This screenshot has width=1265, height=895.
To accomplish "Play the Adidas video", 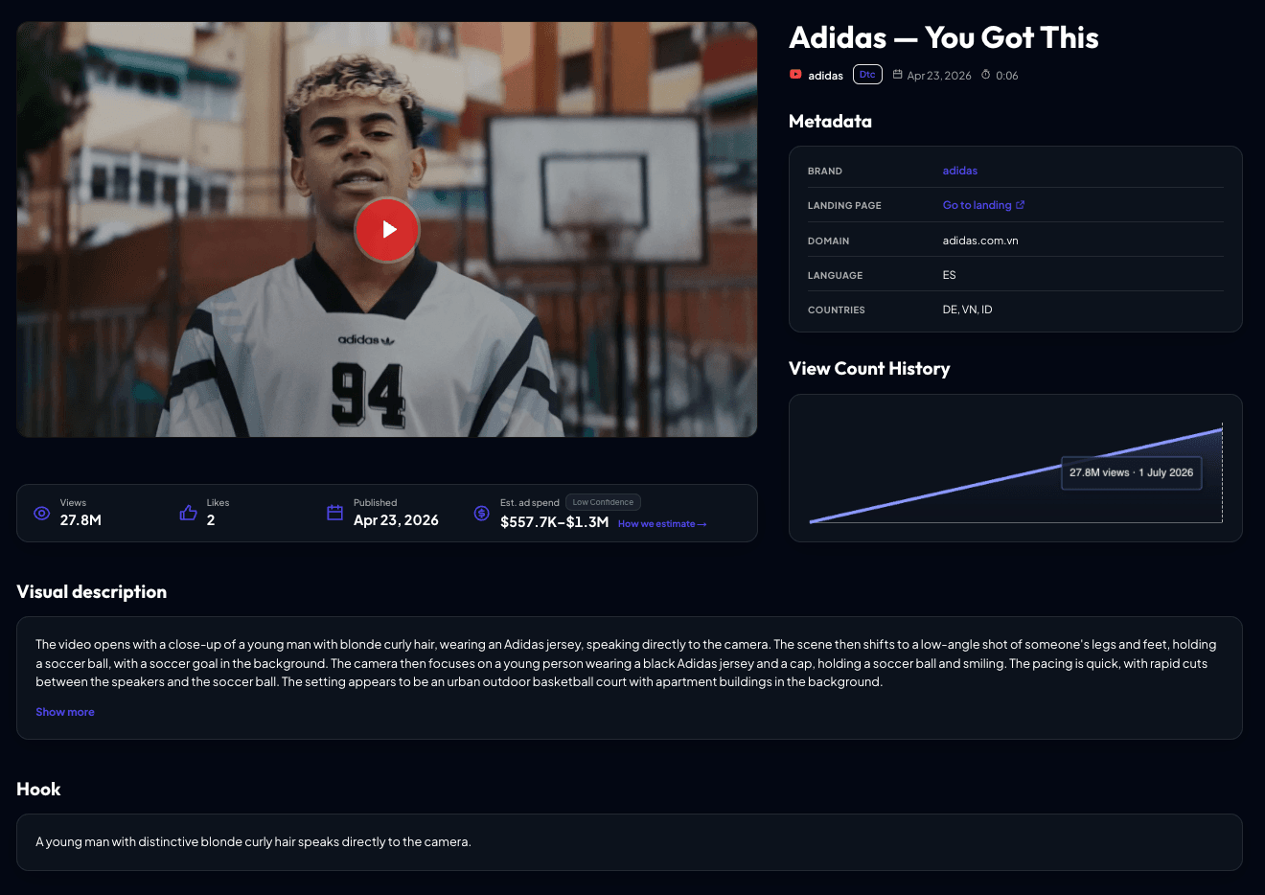I will [387, 230].
